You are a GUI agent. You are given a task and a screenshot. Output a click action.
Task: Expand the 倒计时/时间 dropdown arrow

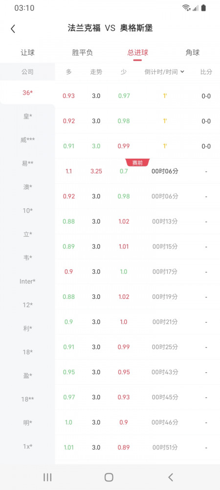(x=182, y=72)
